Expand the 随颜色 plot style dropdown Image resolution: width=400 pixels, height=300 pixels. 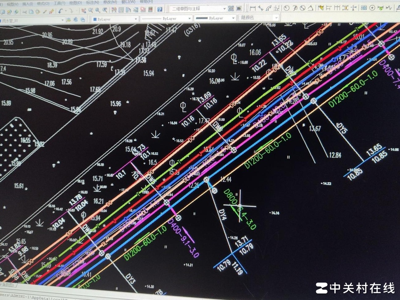(276, 18)
